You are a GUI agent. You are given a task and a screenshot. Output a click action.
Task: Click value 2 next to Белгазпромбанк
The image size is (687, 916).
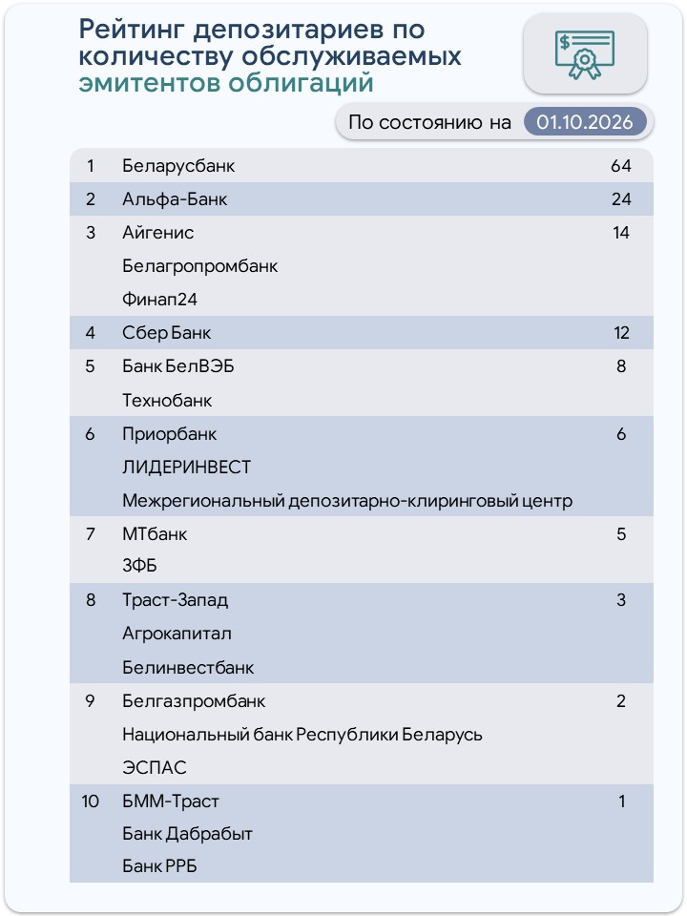621,700
